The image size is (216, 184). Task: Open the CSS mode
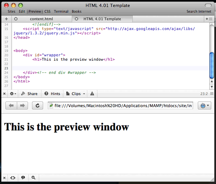47,12
